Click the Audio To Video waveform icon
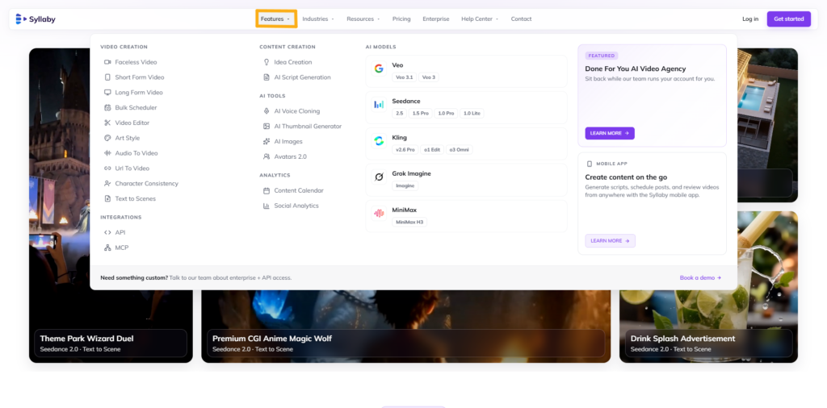Screen dimensions: 827x408 [107, 153]
